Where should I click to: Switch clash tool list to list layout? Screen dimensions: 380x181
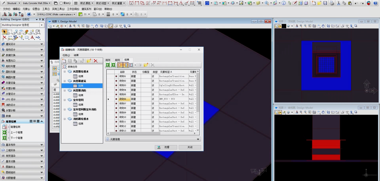(x=35, y=121)
